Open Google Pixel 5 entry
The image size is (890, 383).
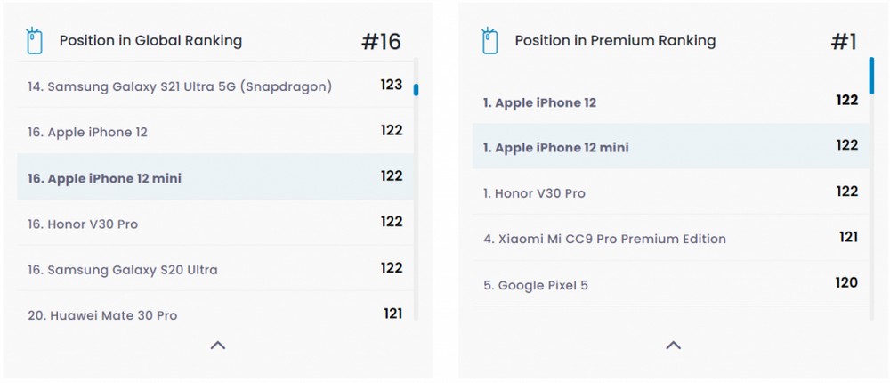pyautogui.click(x=671, y=283)
